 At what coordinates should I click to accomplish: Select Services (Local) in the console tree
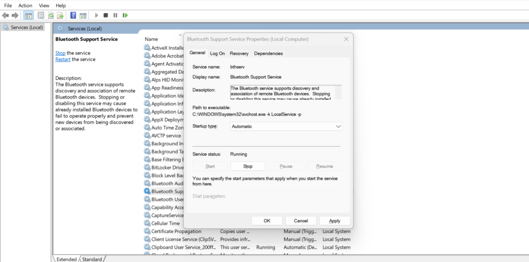(x=23, y=27)
